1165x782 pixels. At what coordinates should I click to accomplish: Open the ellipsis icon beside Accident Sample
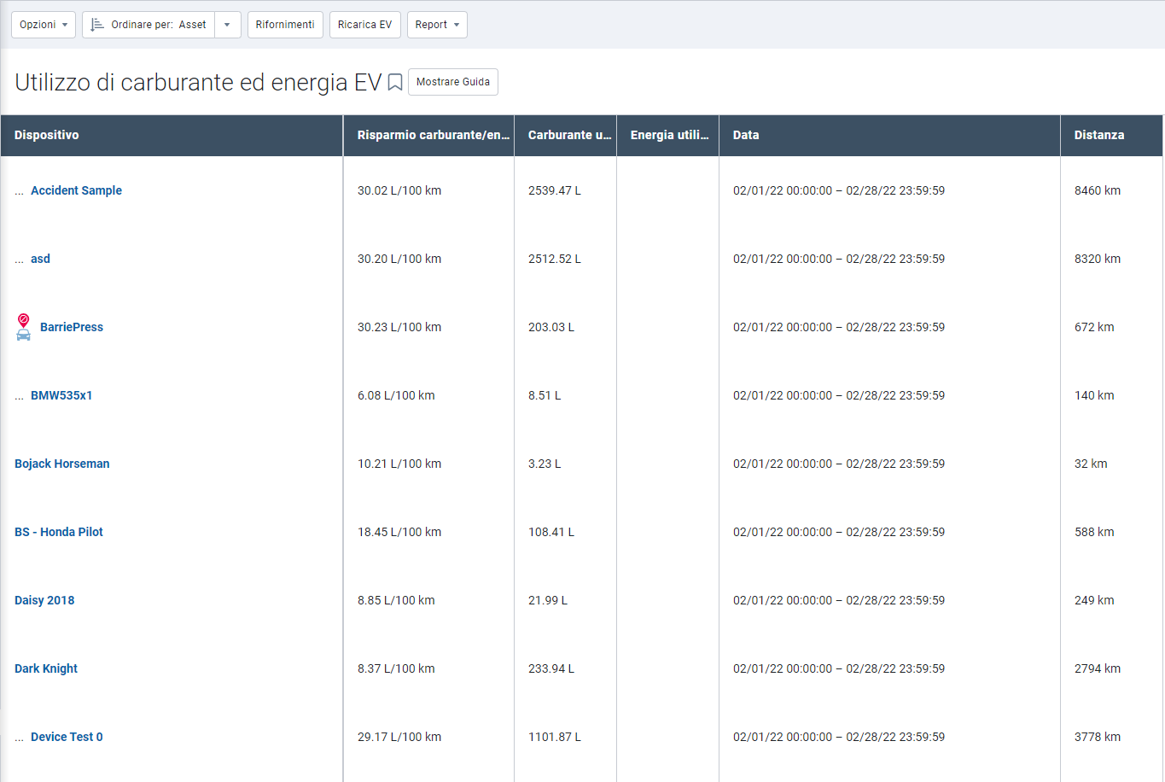[17, 190]
